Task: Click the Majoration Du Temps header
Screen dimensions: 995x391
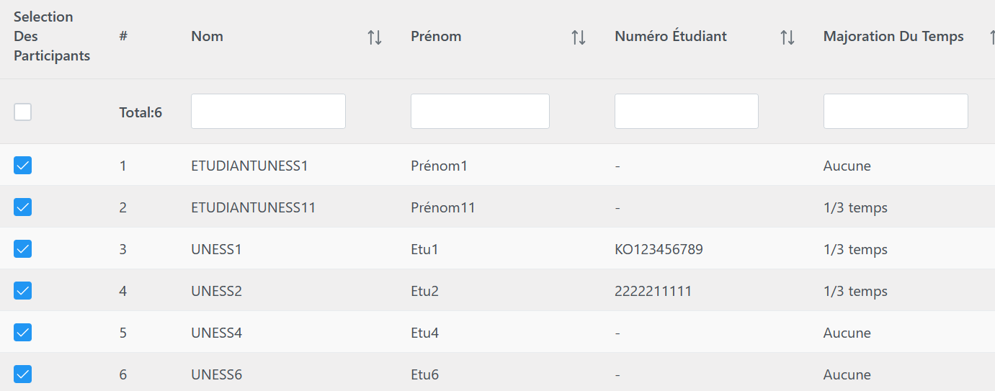Action: point(893,37)
